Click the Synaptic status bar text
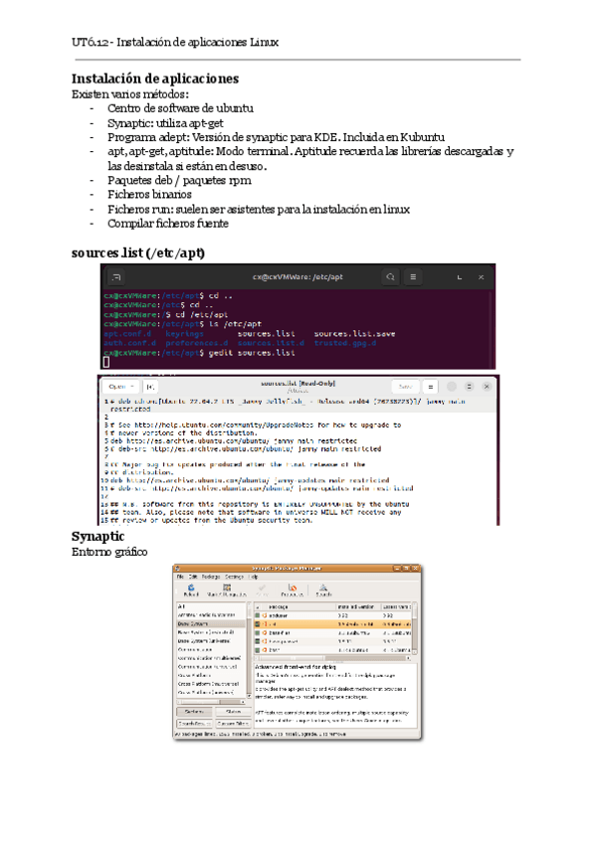The width and height of the screenshot is (597, 843). [260, 734]
